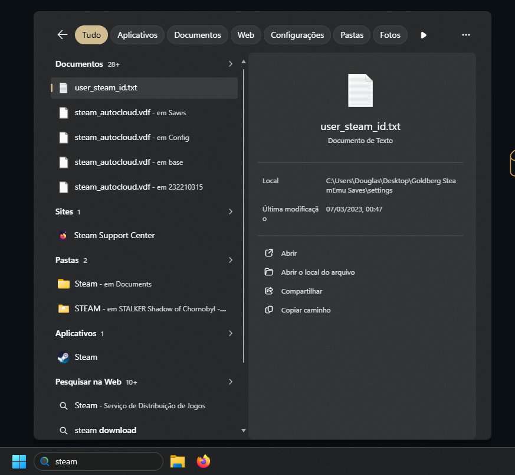The image size is (515, 475).
Task: Select the Fotos filter tab
Action: [390, 35]
